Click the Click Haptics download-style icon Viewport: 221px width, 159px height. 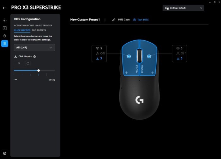click(x=16, y=56)
